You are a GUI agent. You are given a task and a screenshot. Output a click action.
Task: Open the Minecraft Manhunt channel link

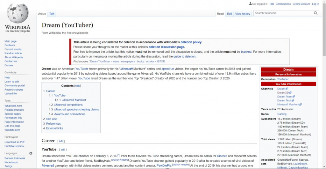click(x=289, y=105)
